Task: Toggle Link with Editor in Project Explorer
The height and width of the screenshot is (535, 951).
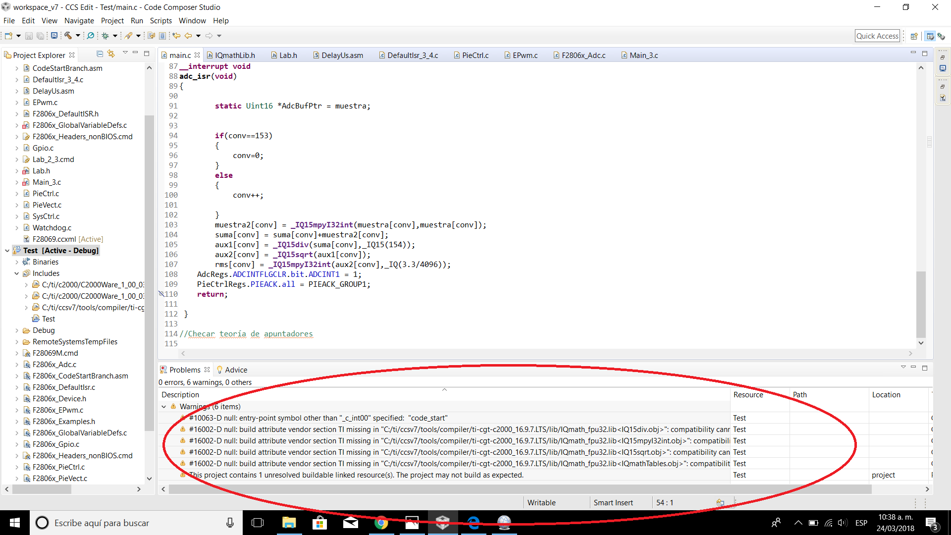Action: point(111,54)
